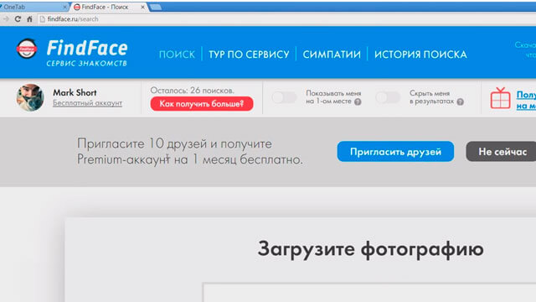536x302 pixels.
Task: Click the Mark Short username
Action: tap(75, 92)
